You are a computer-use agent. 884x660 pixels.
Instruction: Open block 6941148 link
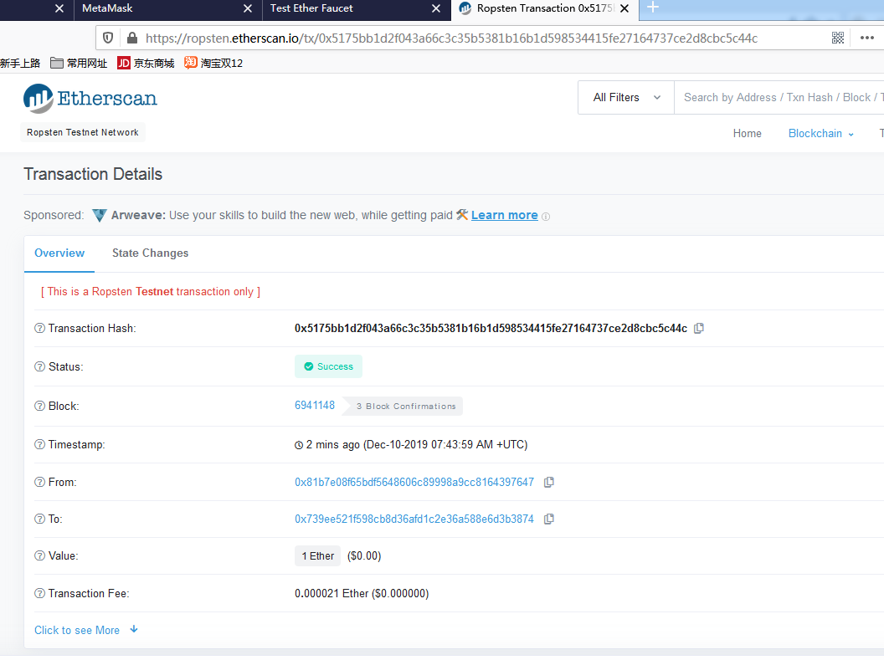315,406
